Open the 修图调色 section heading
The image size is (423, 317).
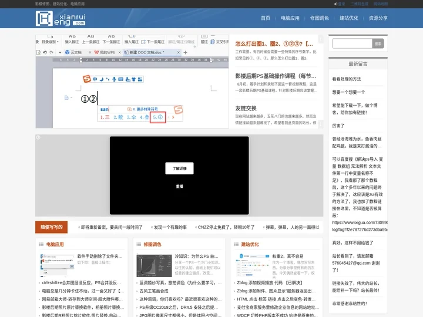click(152, 244)
